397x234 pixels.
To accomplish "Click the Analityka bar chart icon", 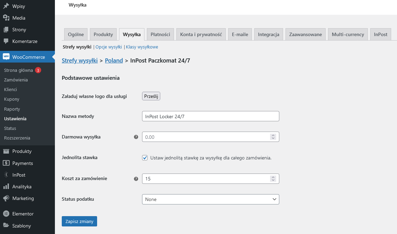I will coord(6,186).
